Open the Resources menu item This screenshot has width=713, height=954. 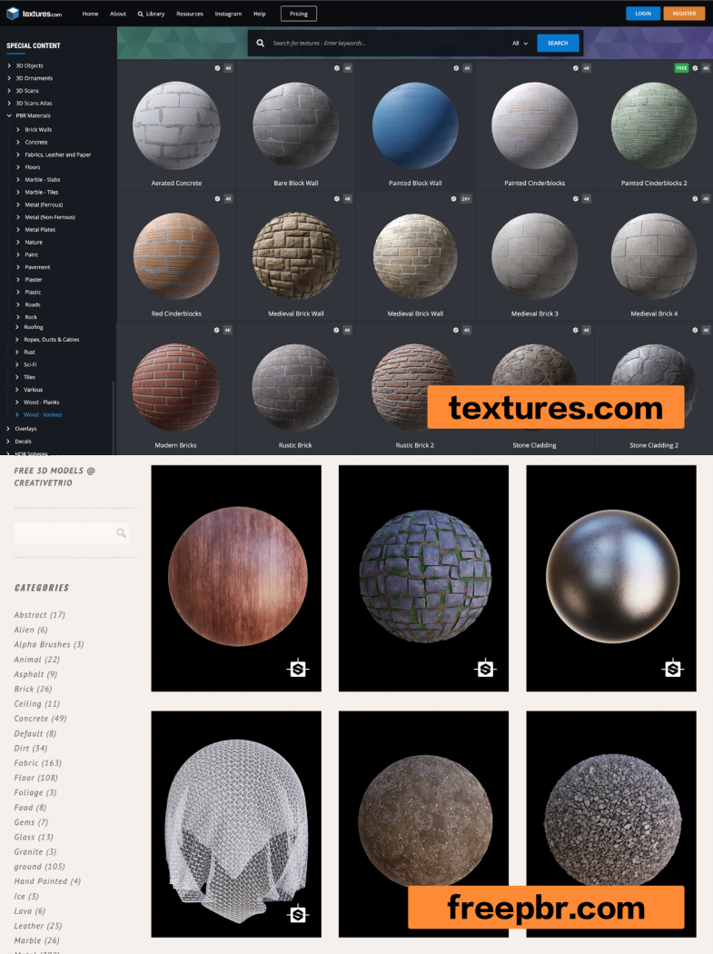190,14
